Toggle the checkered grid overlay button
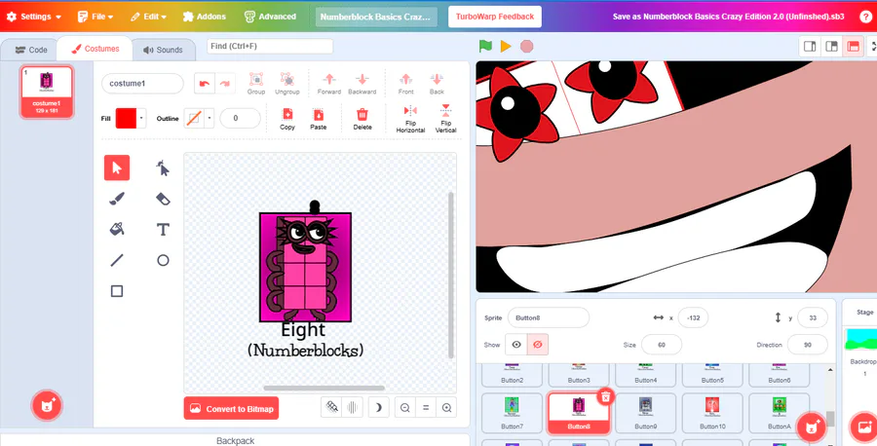The height and width of the screenshot is (446, 877). coord(332,408)
